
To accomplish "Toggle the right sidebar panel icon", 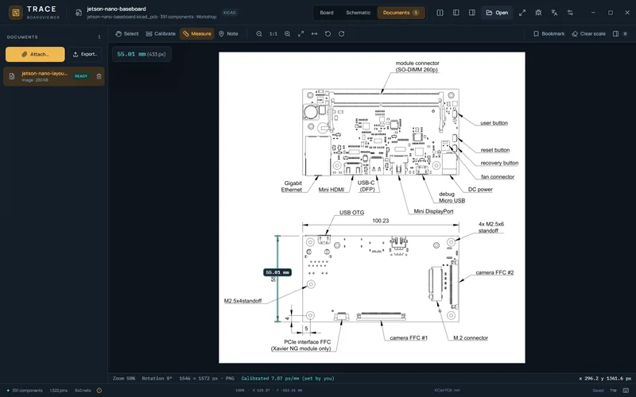I will tap(471, 13).
